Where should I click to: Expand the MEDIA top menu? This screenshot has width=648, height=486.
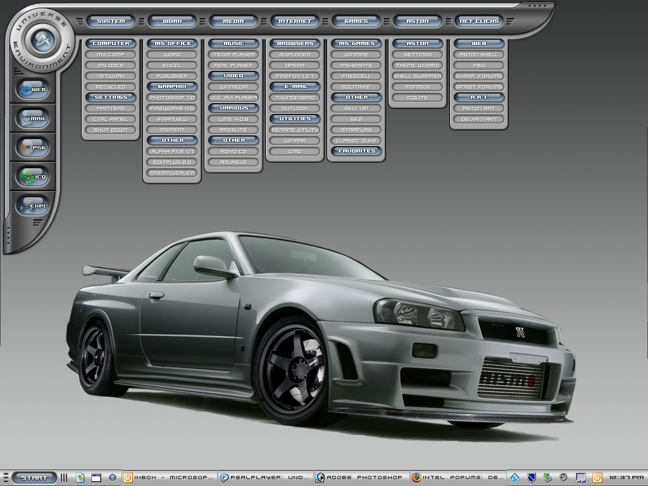(234, 22)
